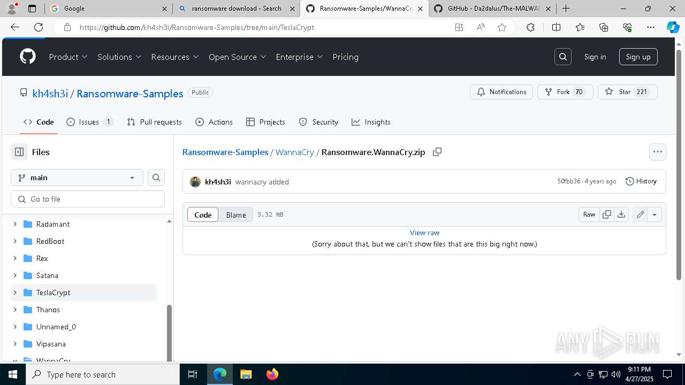Copy the file path with the copy icon
Viewport: 685px width, 385px height.
pyautogui.click(x=437, y=152)
